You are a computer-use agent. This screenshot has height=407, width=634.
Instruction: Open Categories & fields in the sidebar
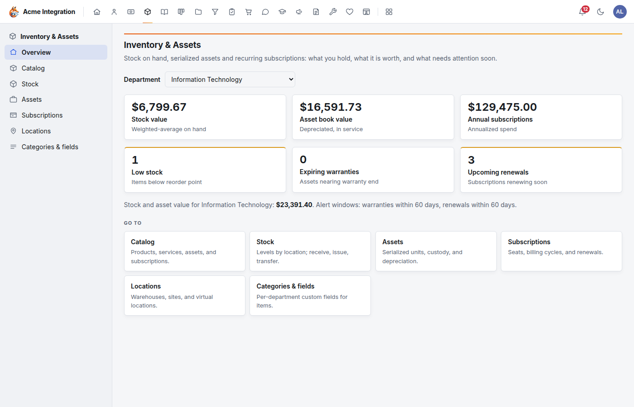56,147
